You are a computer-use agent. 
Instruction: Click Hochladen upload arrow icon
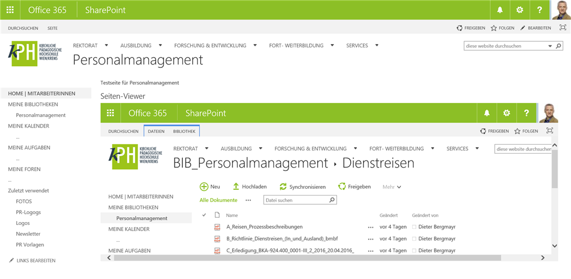(236, 187)
